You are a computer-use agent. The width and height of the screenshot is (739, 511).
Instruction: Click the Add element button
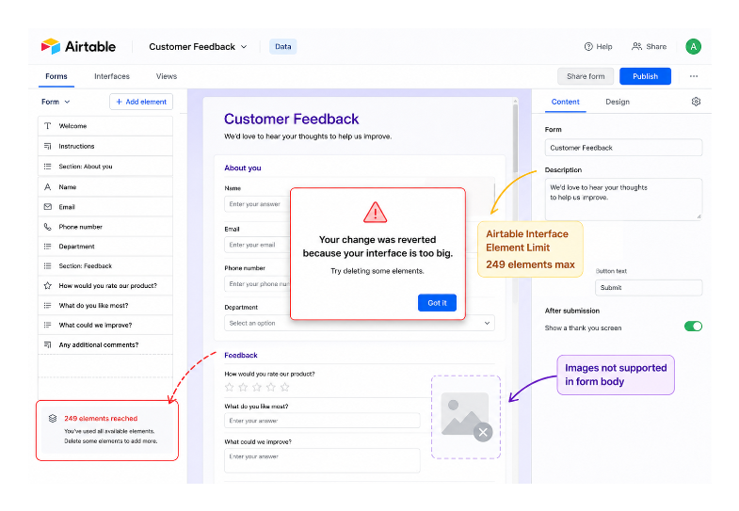pyautogui.click(x=141, y=102)
